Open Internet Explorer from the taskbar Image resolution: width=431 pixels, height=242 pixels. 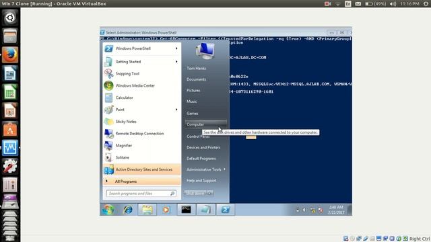pyautogui.click(x=128, y=210)
